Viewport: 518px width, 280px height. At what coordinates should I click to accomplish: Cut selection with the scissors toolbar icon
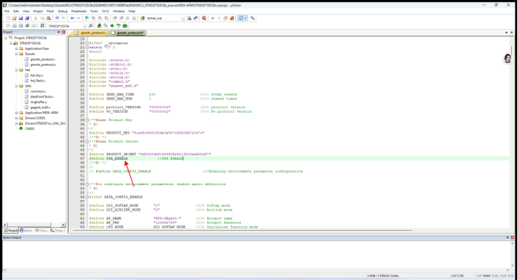[35, 18]
